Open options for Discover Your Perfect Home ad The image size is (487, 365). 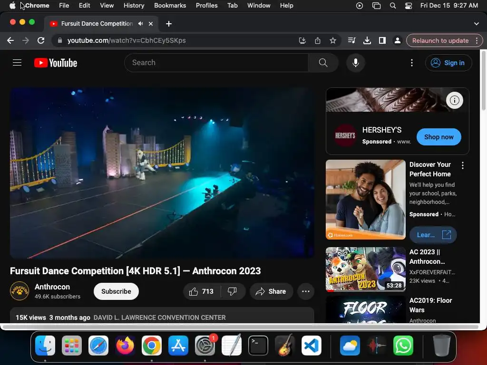click(463, 165)
